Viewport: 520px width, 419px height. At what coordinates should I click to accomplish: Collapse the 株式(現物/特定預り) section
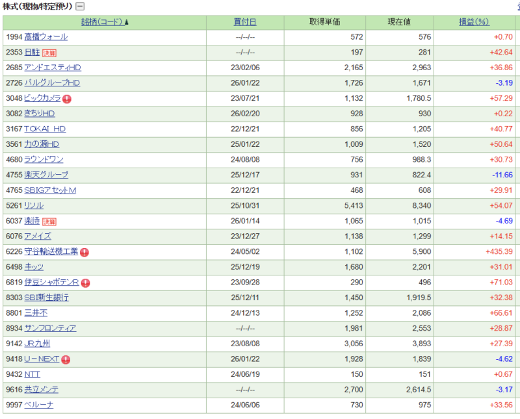coord(80,6)
